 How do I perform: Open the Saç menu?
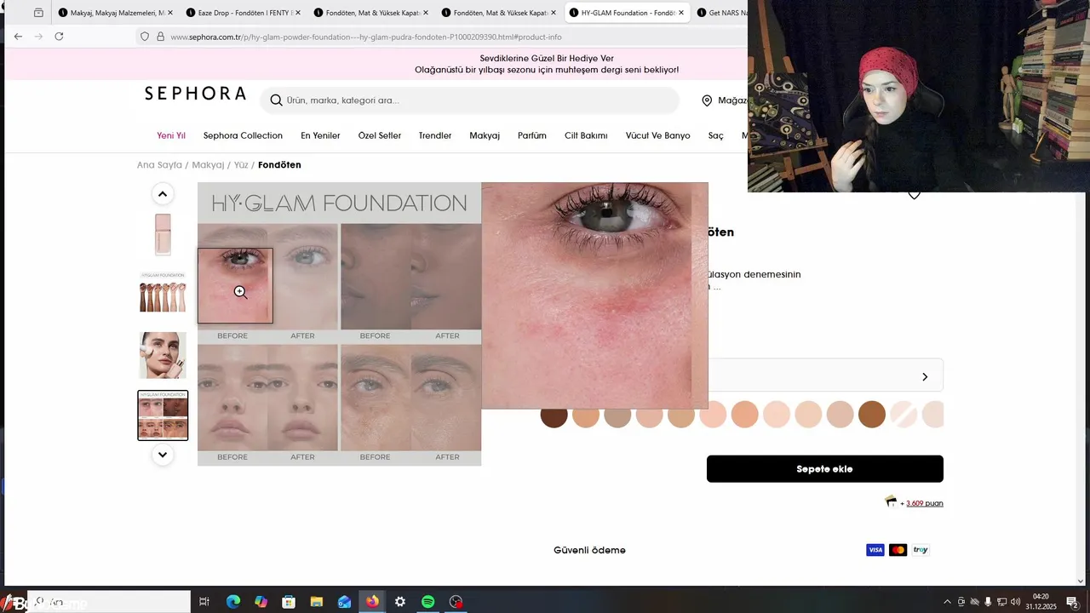pyautogui.click(x=715, y=135)
